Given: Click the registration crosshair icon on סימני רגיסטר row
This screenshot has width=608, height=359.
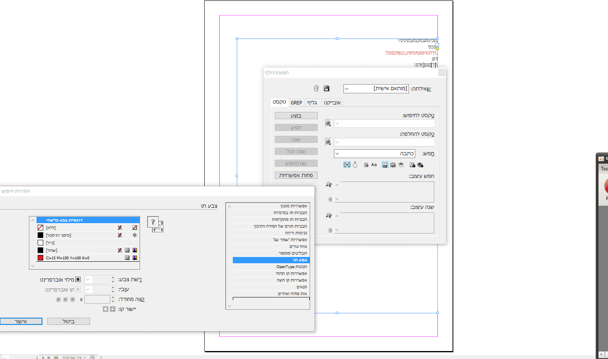Looking at the screenshot, I should coord(135,235).
